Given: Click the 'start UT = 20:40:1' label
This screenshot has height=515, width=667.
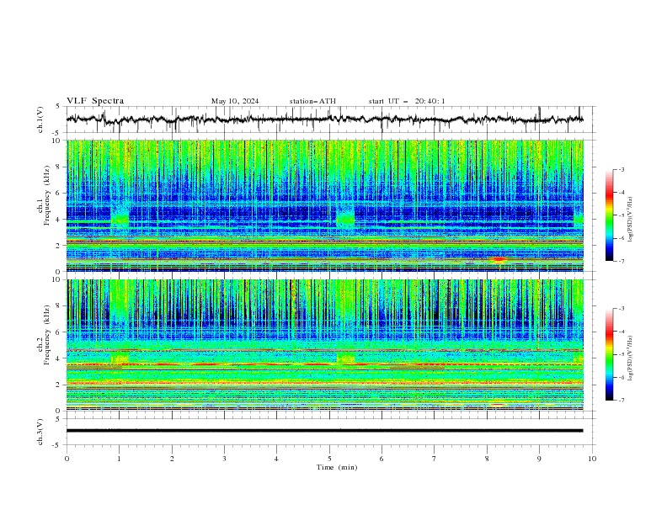Looking at the screenshot, I should [407, 101].
